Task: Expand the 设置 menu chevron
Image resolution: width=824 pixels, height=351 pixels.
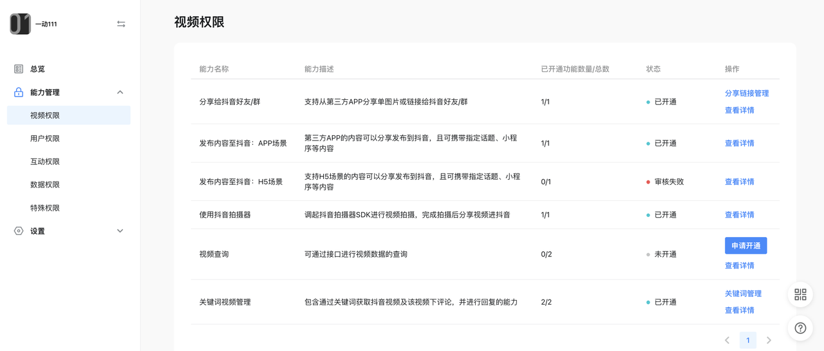Action: (x=120, y=231)
